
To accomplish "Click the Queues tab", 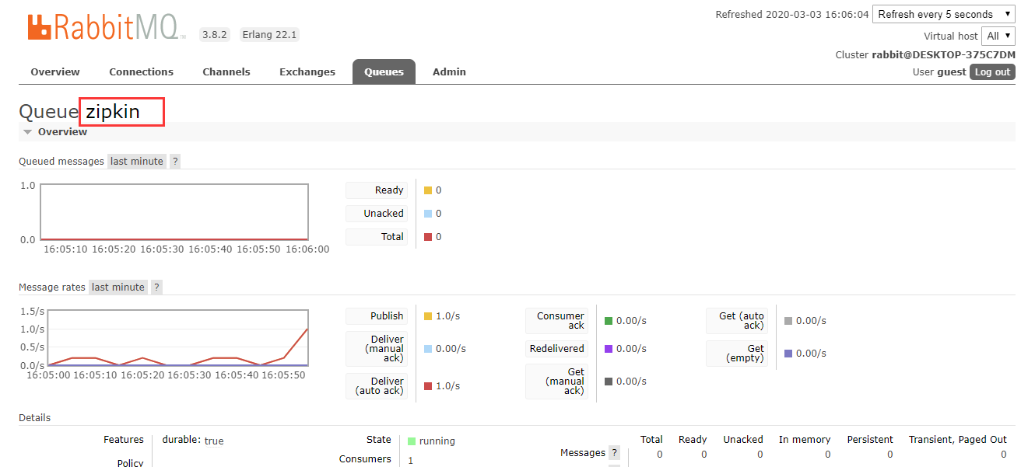I will 384,72.
